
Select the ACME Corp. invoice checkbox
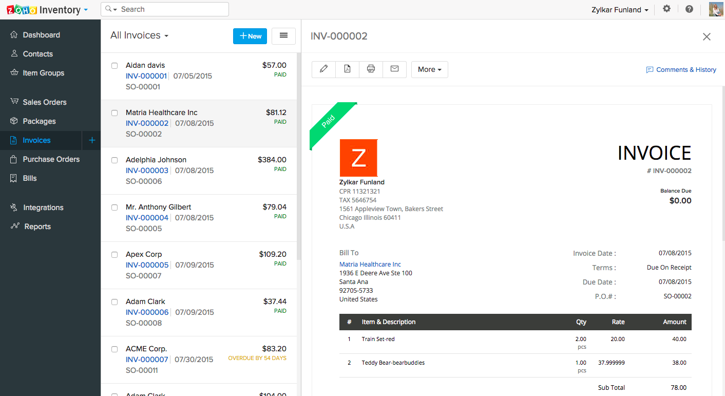click(x=115, y=349)
